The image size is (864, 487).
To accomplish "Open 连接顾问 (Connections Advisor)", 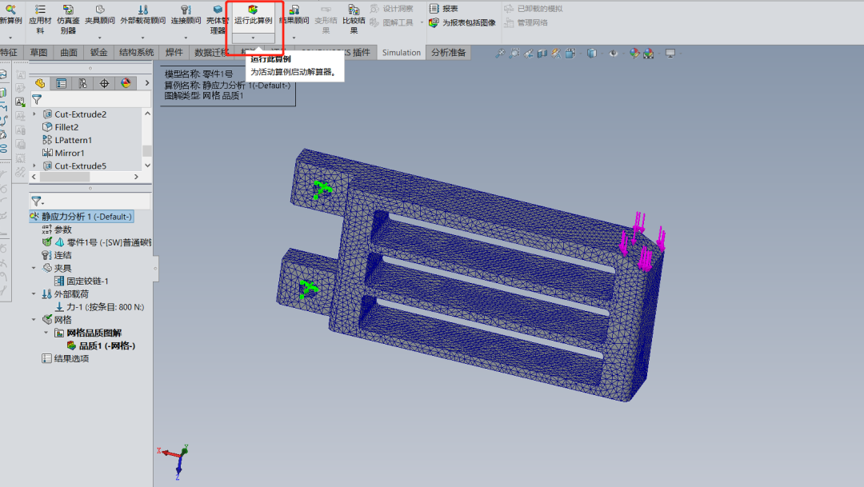I will [x=186, y=15].
